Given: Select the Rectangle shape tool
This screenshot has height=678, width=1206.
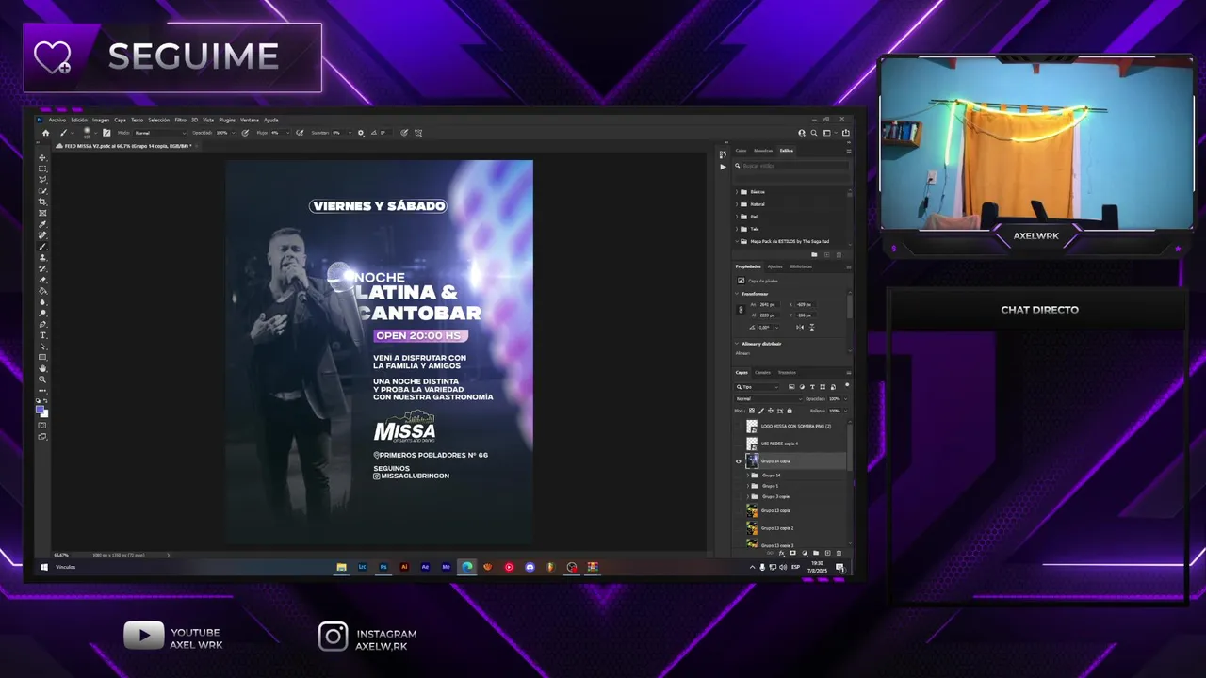Looking at the screenshot, I should click(x=43, y=357).
